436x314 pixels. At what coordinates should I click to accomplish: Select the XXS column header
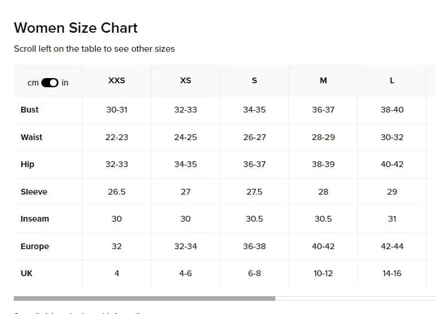[116, 80]
